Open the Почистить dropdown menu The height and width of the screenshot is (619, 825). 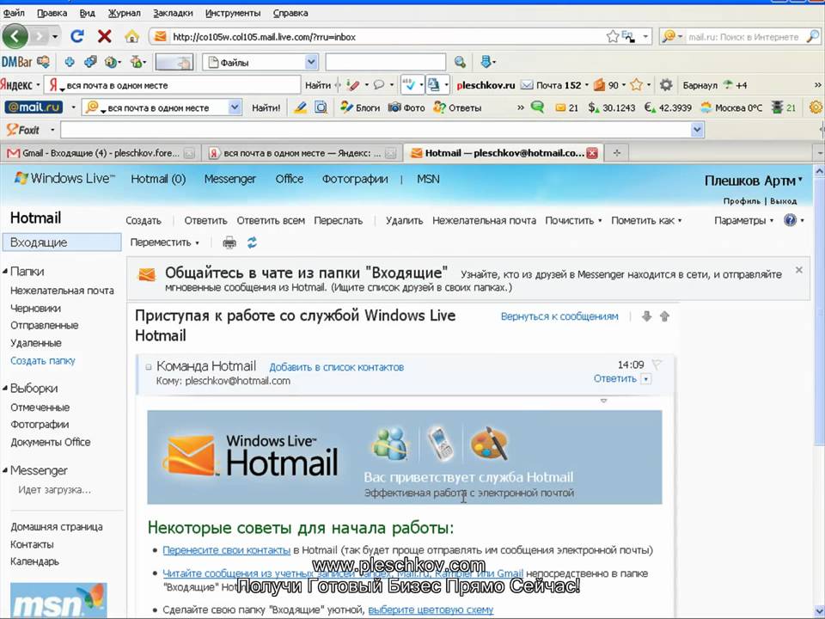coord(573,221)
